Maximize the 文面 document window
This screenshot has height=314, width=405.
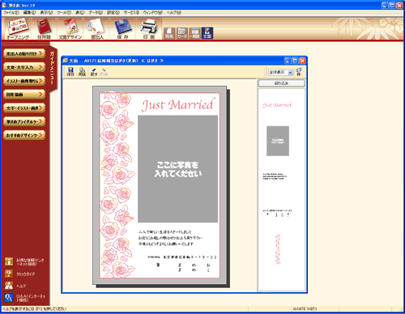295,61
